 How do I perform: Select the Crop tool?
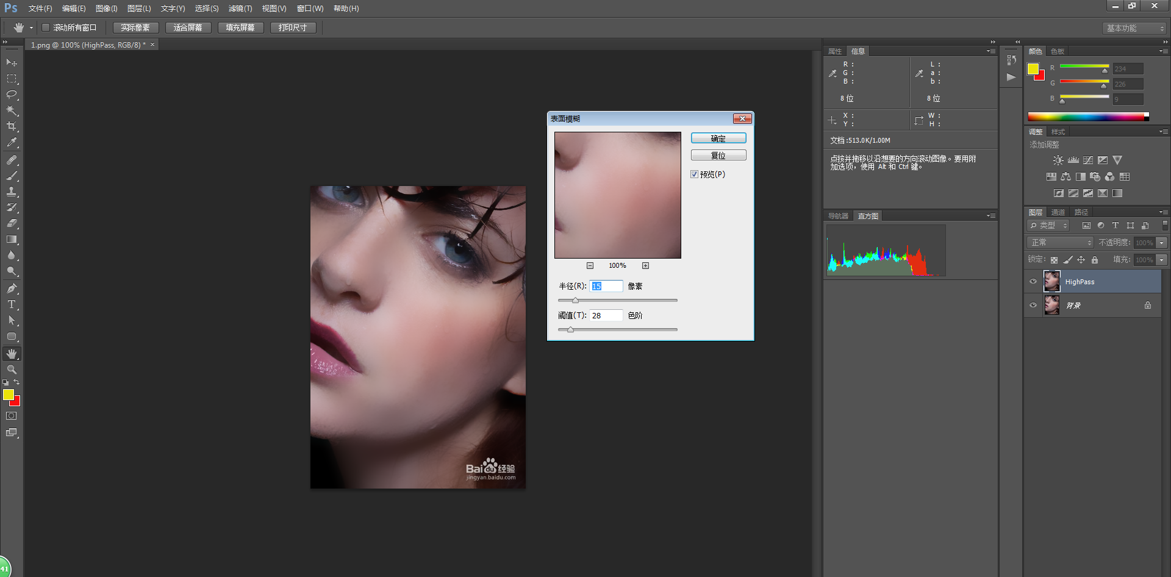pos(12,126)
